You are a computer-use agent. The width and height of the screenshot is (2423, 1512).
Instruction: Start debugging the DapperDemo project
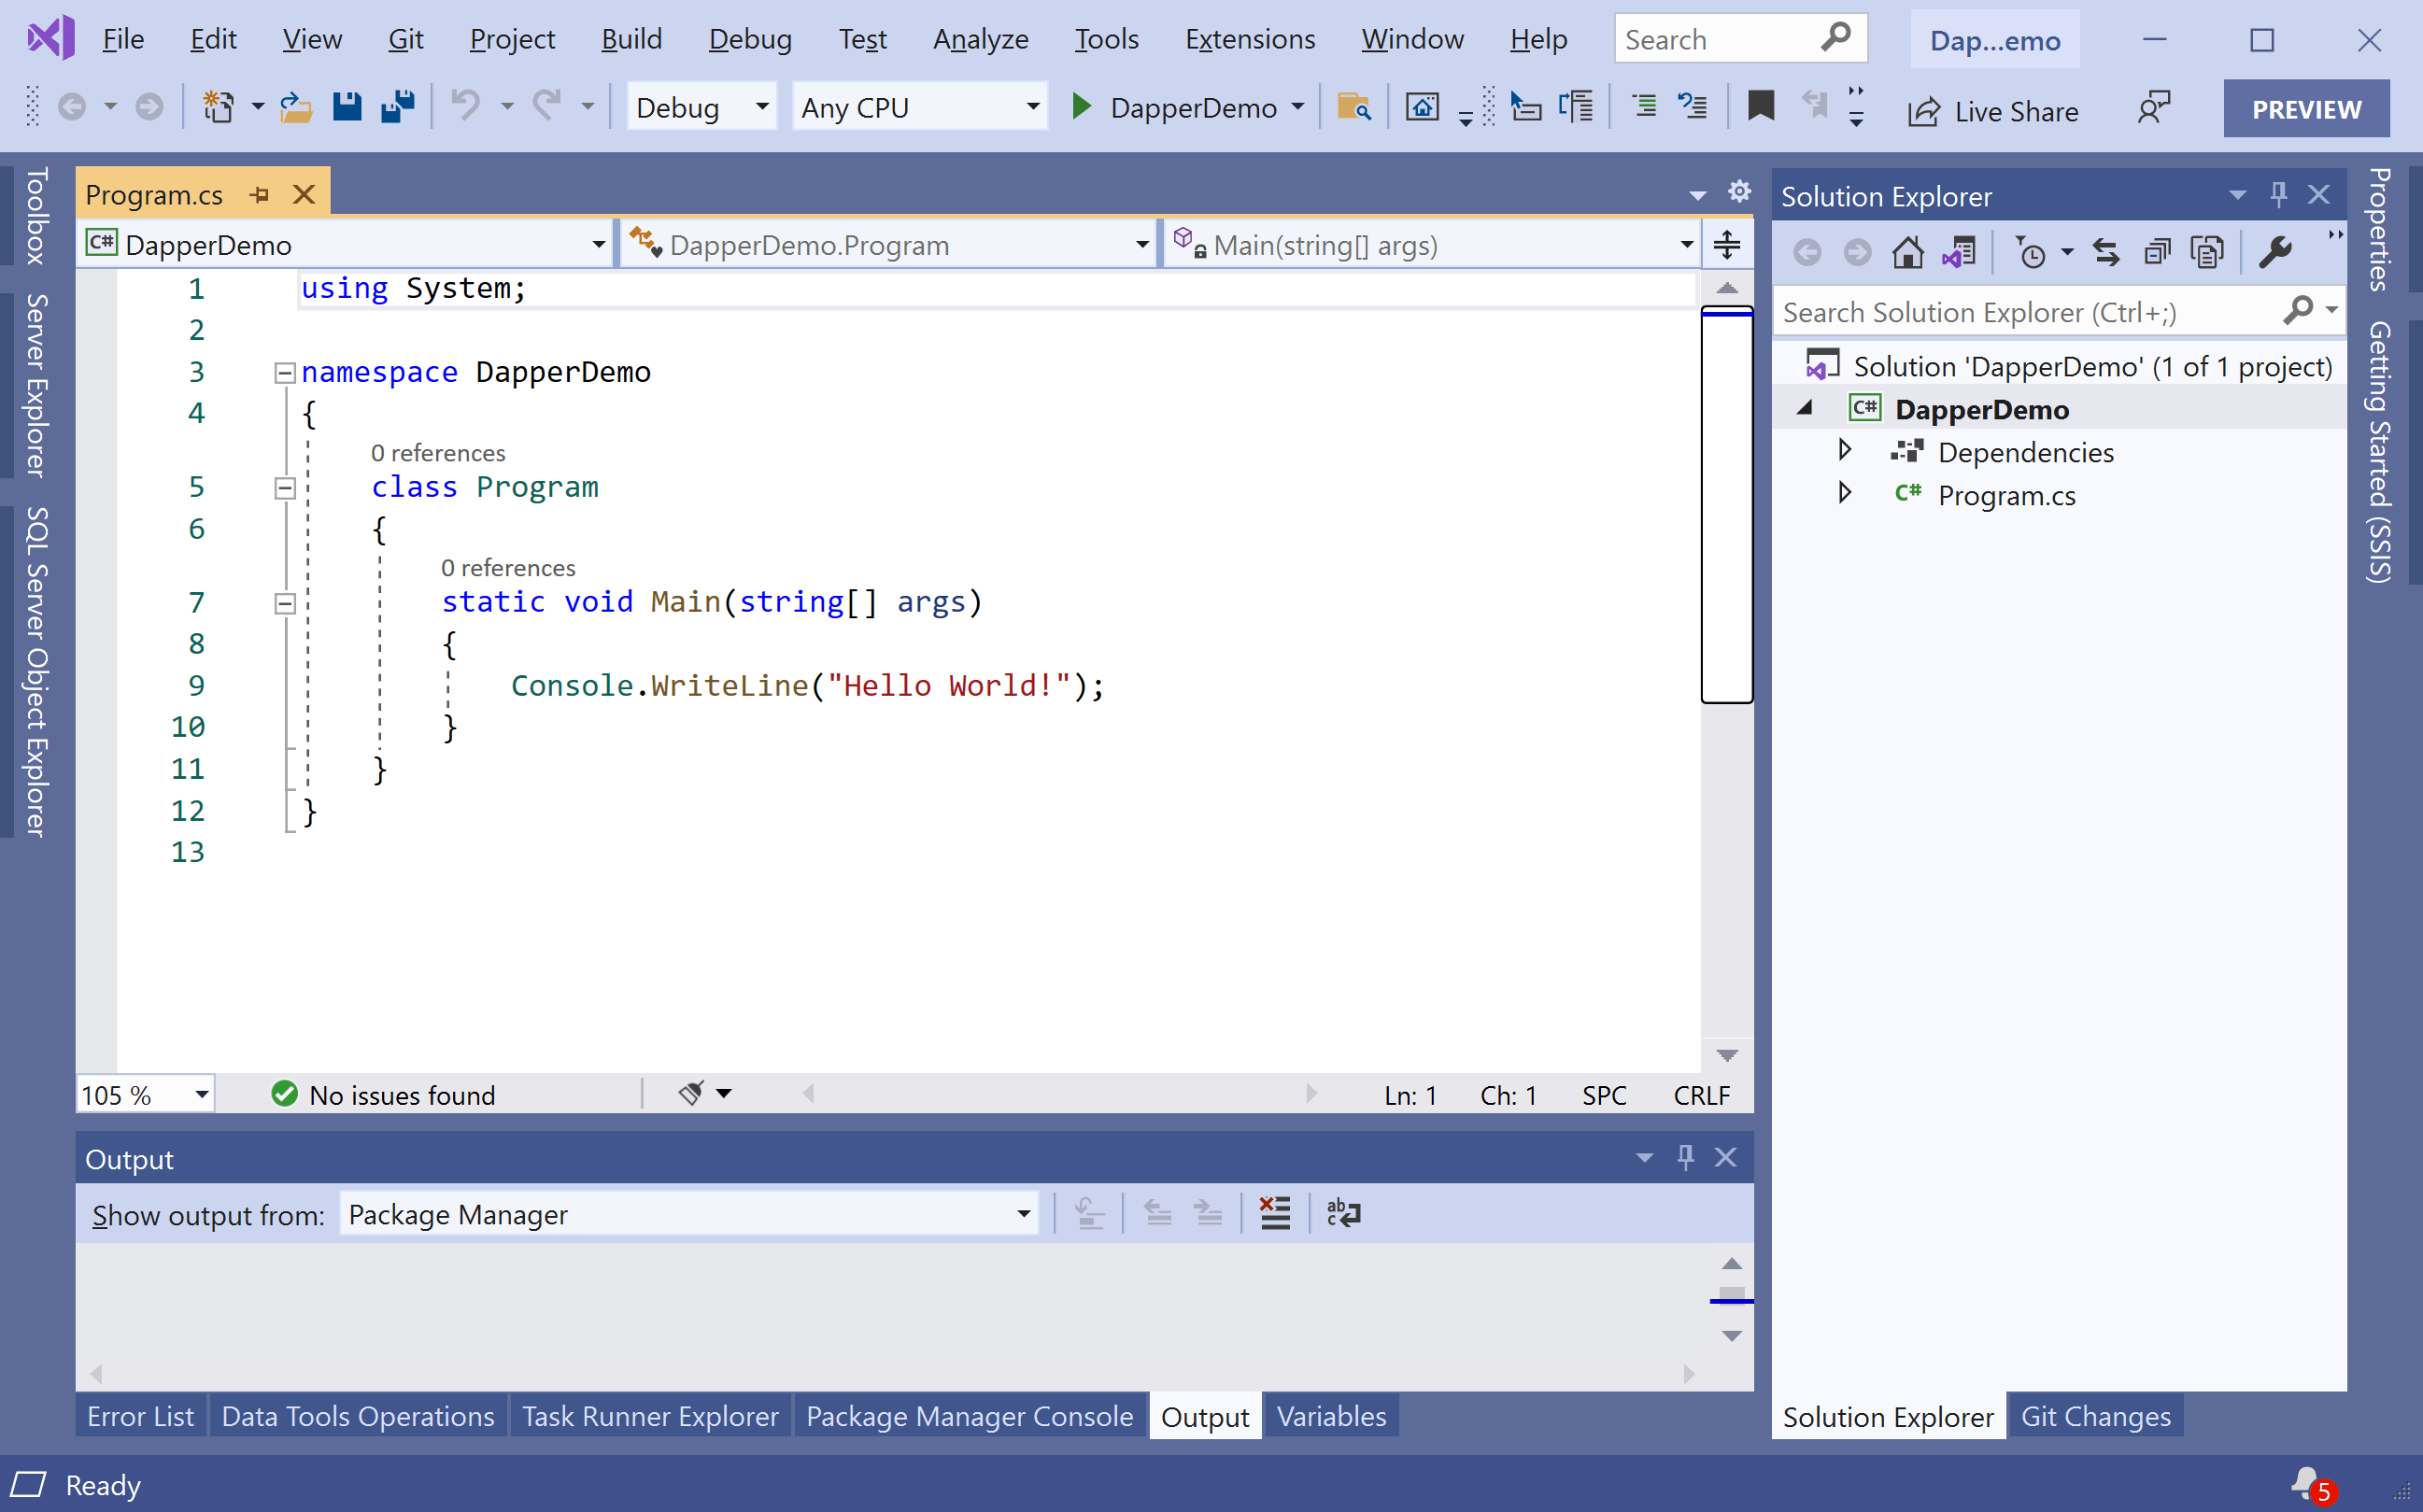1083,107
